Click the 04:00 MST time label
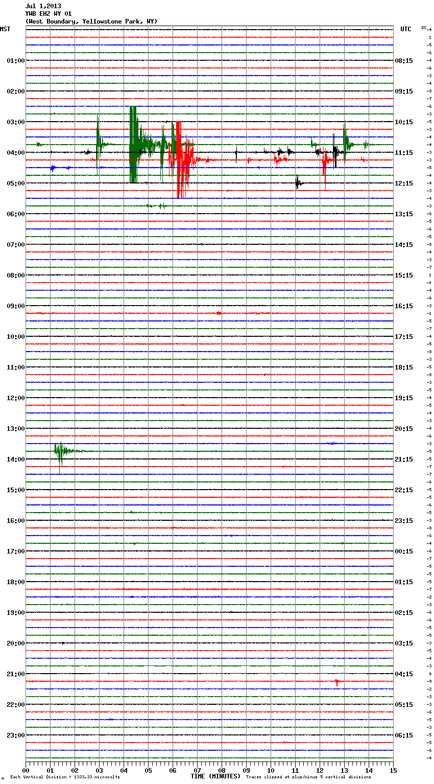 click(x=16, y=153)
